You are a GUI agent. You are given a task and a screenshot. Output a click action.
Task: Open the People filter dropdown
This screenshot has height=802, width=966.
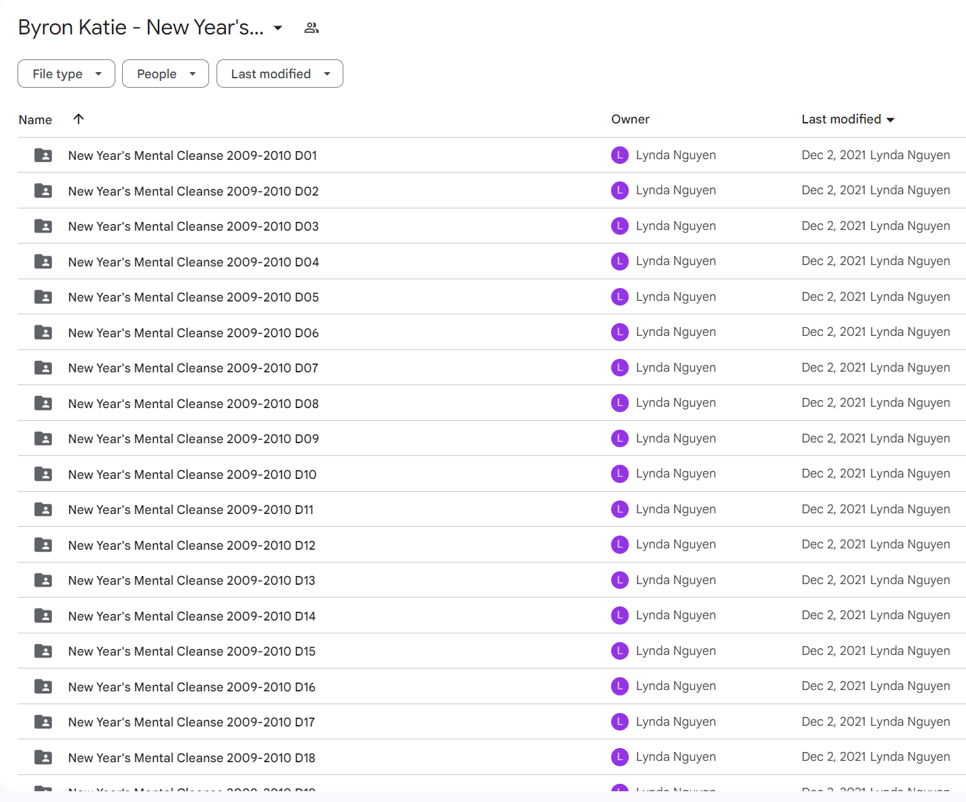click(165, 74)
